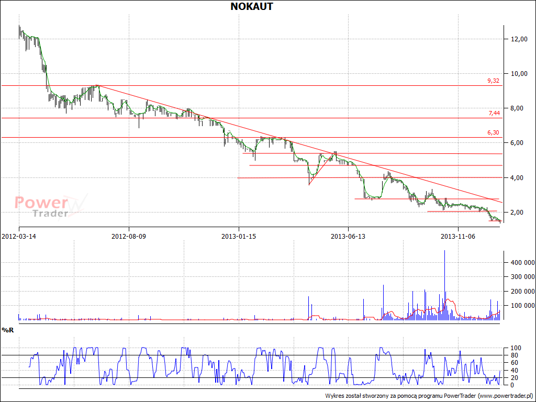Click the 2013-06-13 date label
536x402 pixels.
point(348,236)
